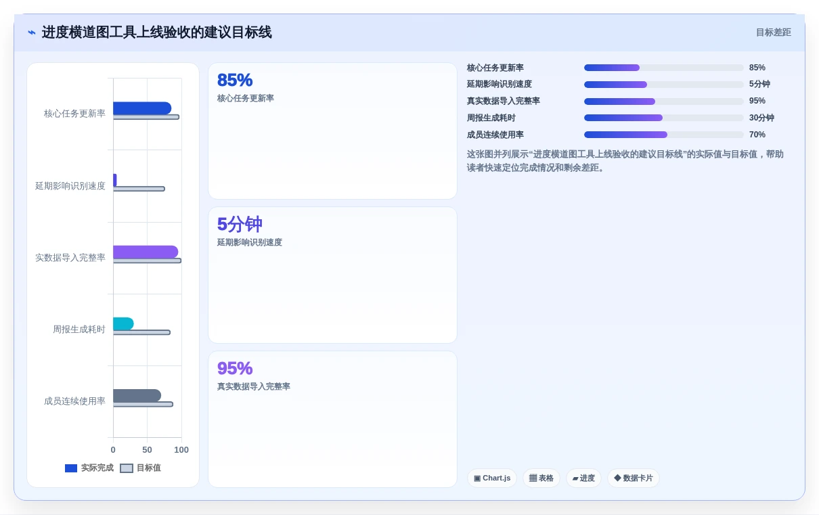This screenshot has height=515, width=819.
Task: Click the target bar for 延期影响识别速度
Action: (x=139, y=189)
